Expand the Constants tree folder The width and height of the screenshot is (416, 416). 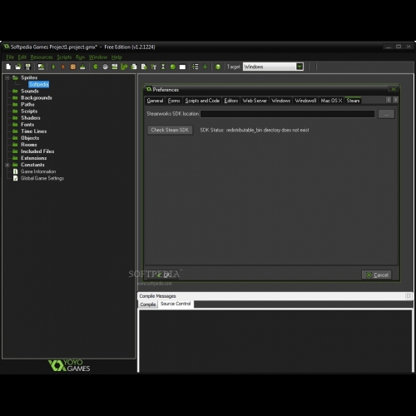7,165
